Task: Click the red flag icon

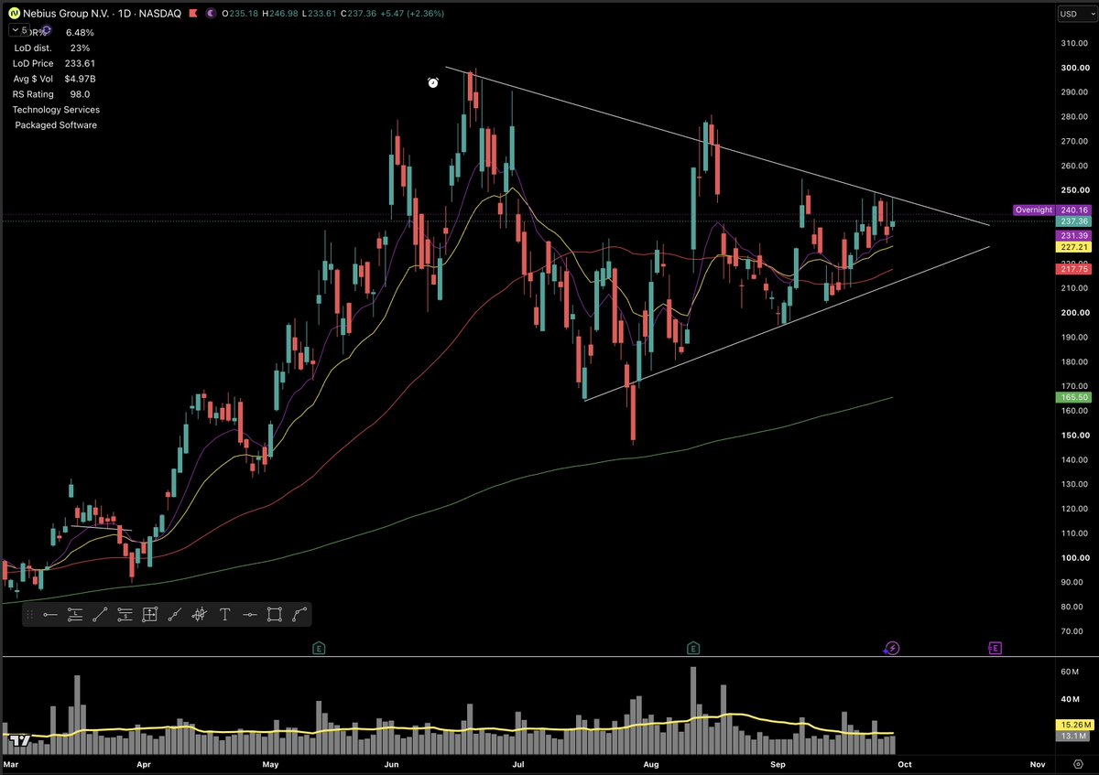Action: 193,13
